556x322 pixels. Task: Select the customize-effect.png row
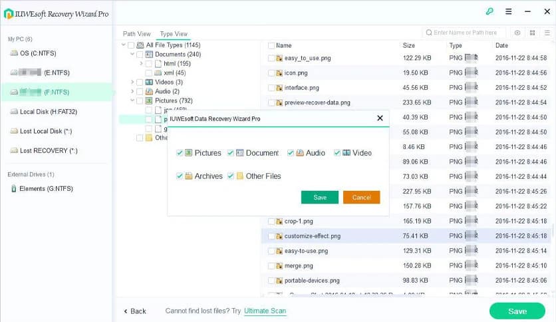coord(406,236)
